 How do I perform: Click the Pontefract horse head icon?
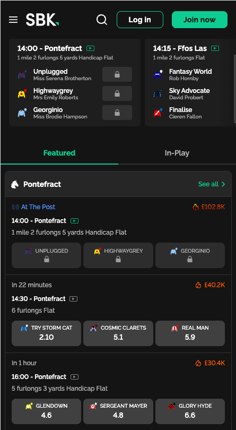point(15,184)
